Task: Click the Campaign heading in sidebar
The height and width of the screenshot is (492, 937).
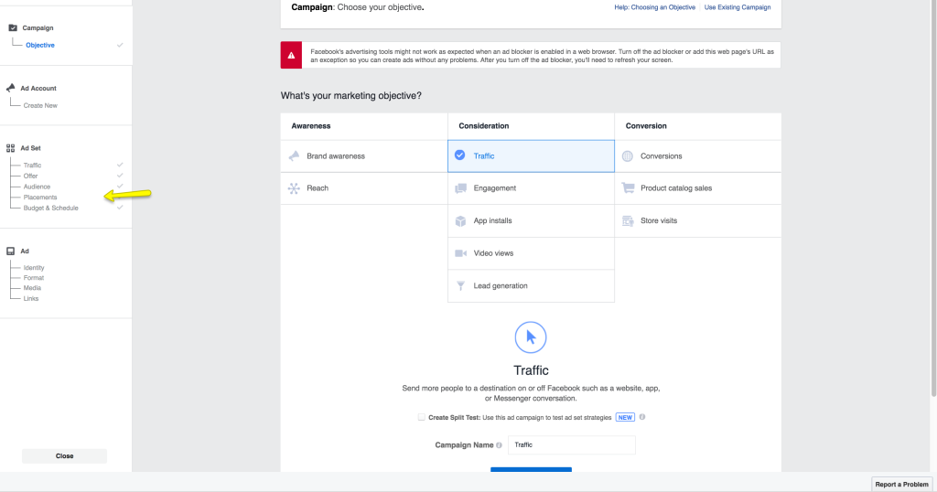Action: pyautogui.click(x=38, y=28)
